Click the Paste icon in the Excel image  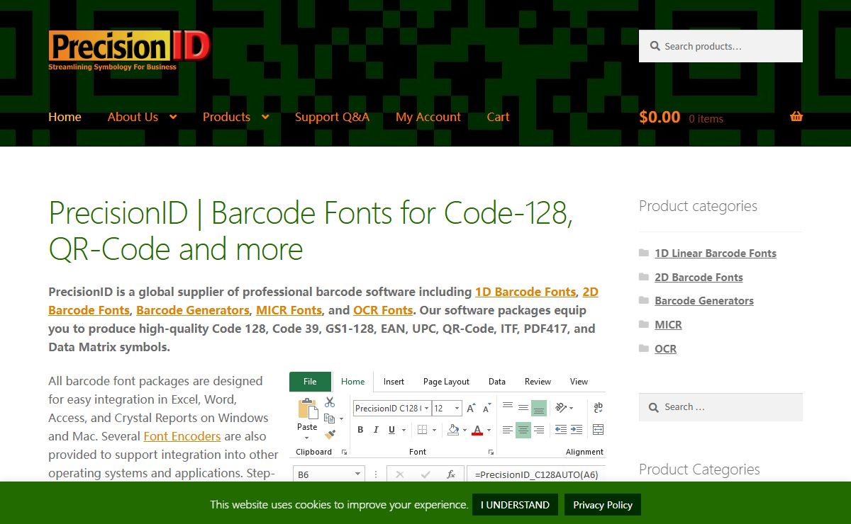pyautogui.click(x=308, y=409)
